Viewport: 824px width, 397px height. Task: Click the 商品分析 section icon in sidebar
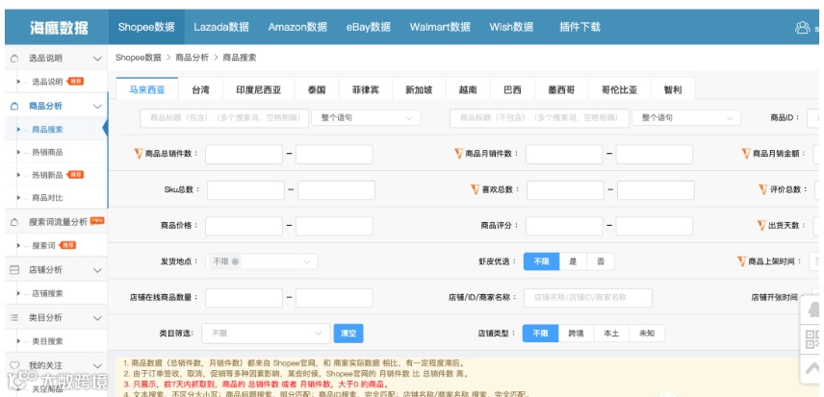(14, 106)
